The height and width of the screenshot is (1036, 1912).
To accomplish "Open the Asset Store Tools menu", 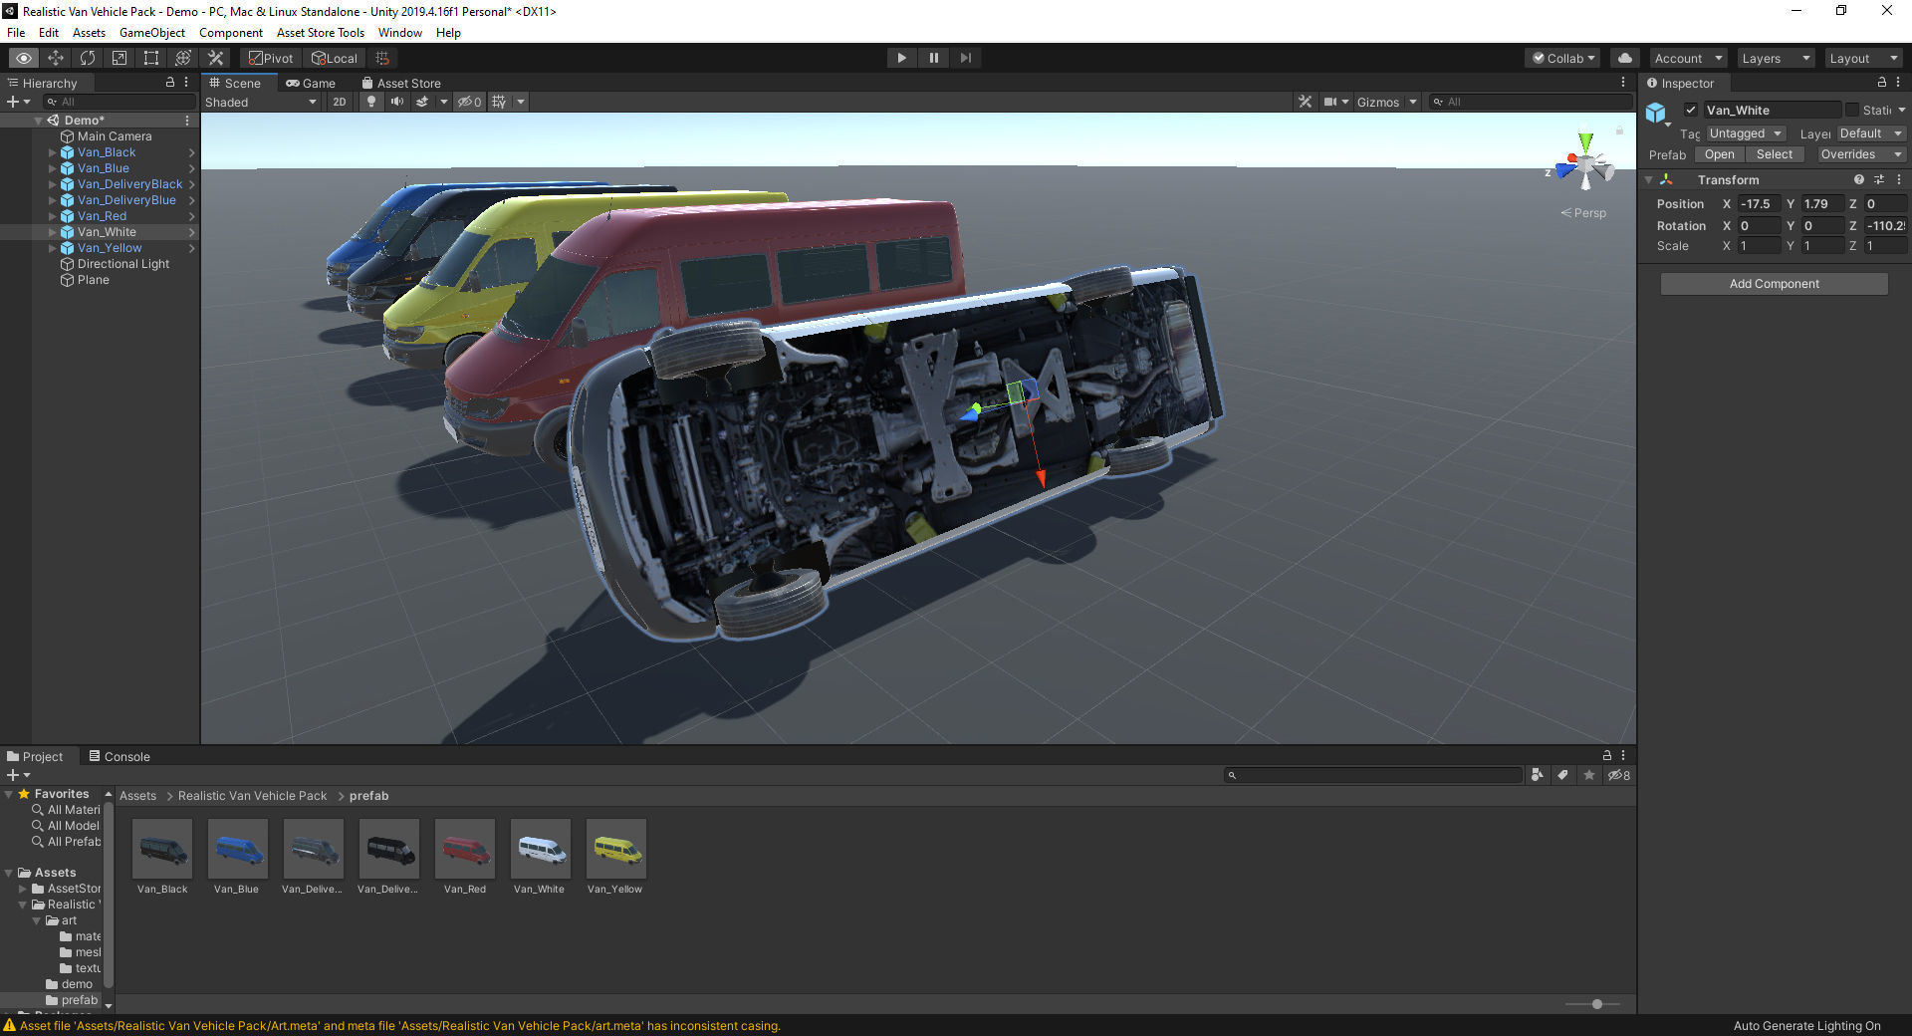I will tap(321, 33).
